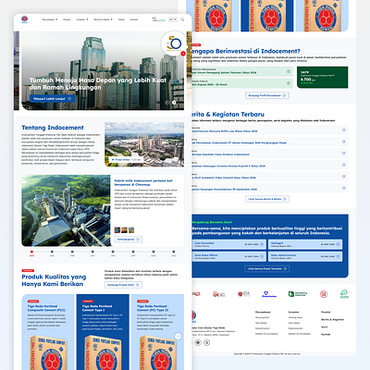The image size is (370, 370).
Task: Open arrow icon on Public Expose 2024 row
Action: 289,83
